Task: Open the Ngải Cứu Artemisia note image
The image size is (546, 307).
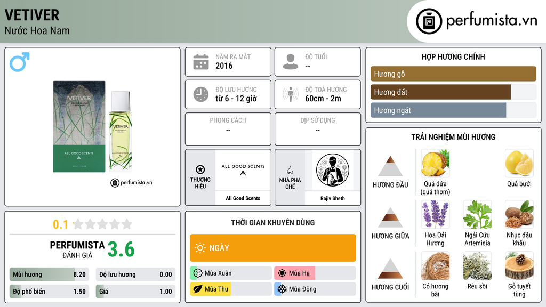Action: (477, 214)
